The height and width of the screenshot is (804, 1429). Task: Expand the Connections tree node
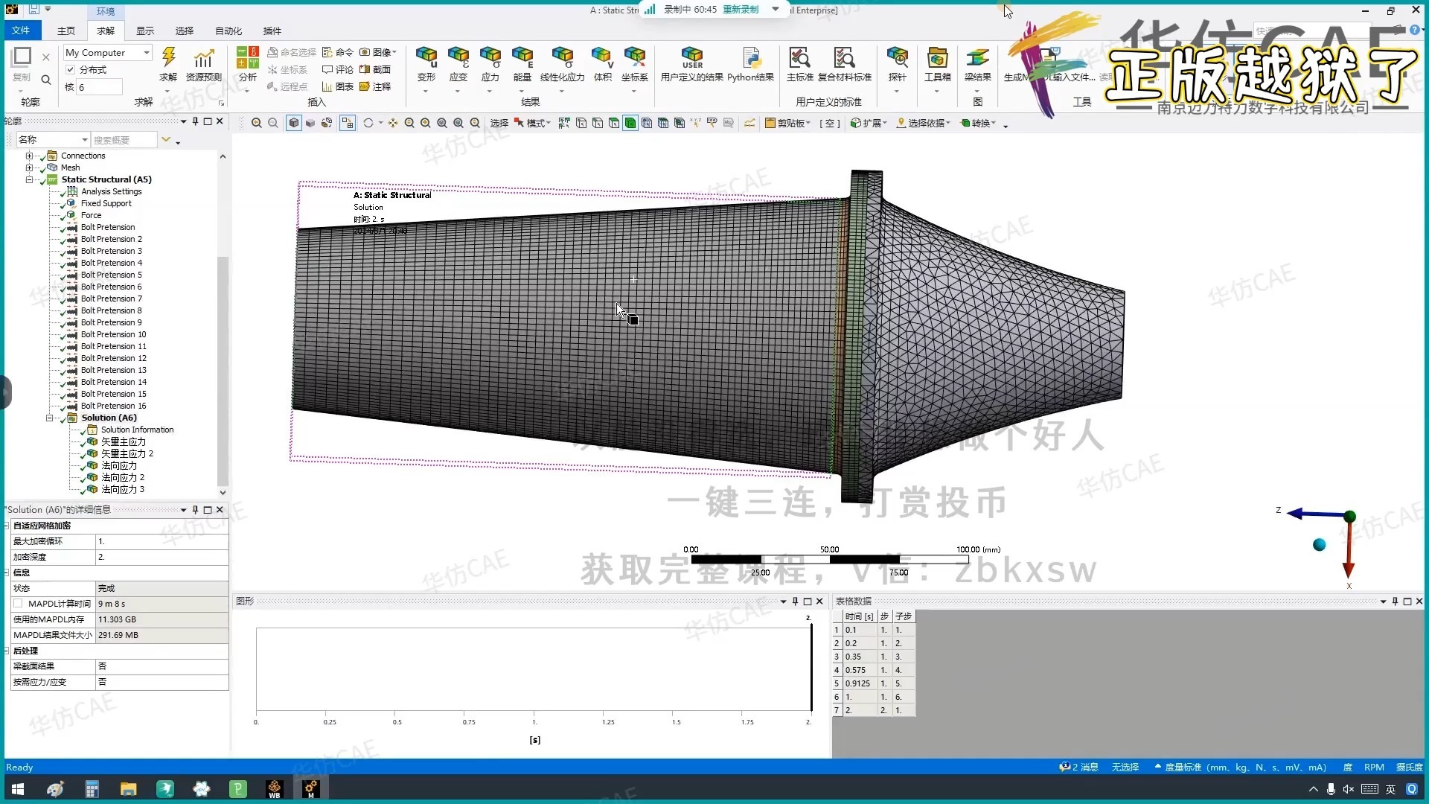pyautogui.click(x=29, y=156)
